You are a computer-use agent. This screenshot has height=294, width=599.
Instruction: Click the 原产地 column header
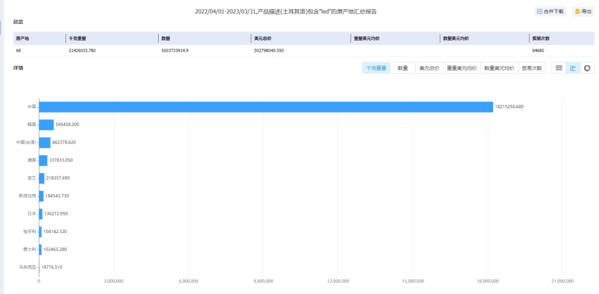pos(23,38)
